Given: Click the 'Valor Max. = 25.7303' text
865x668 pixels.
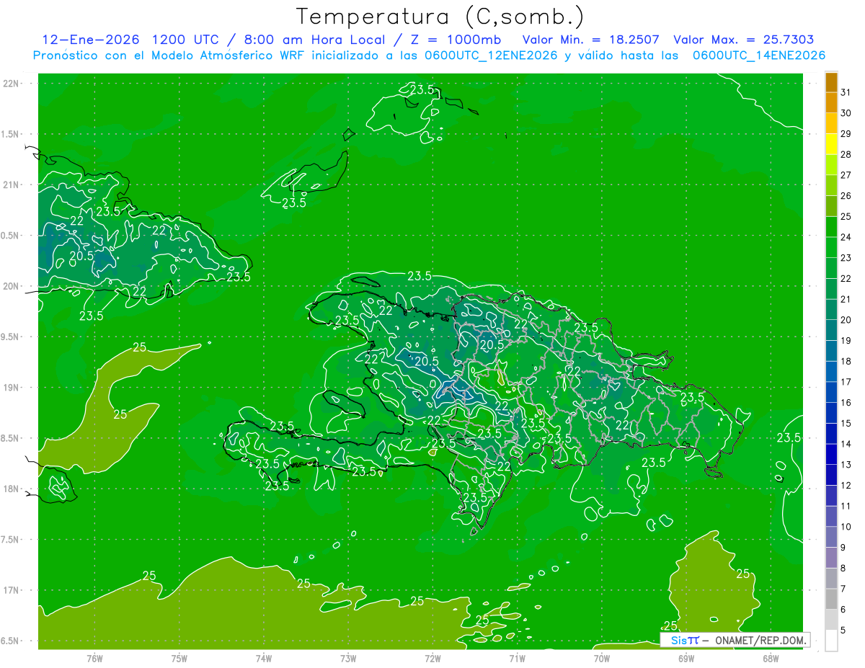Looking at the screenshot, I should [x=744, y=40].
